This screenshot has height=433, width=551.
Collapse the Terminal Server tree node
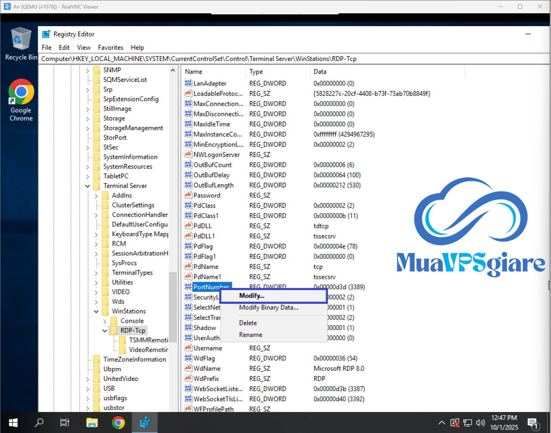click(88, 186)
